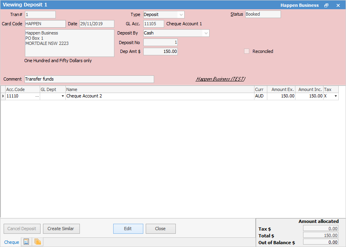
Task: Open the Type dropdown showing Deposit
Action: coord(181,14)
